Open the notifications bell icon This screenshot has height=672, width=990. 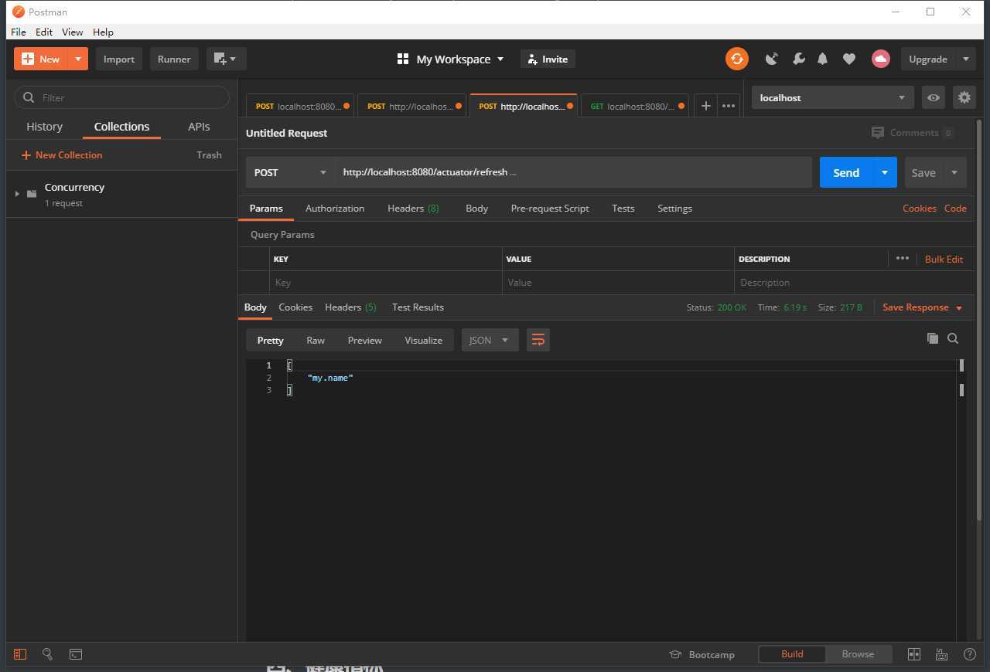823,59
